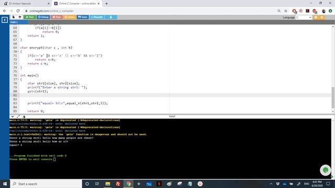Collapse code at line 70 fold arrow
This screenshot has height=188, width=335.
click(x=18, y=52)
